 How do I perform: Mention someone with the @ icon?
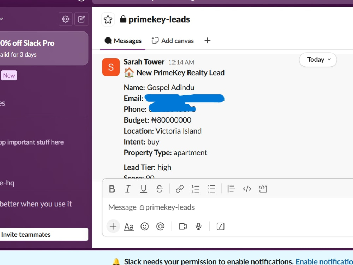pyautogui.click(x=160, y=226)
